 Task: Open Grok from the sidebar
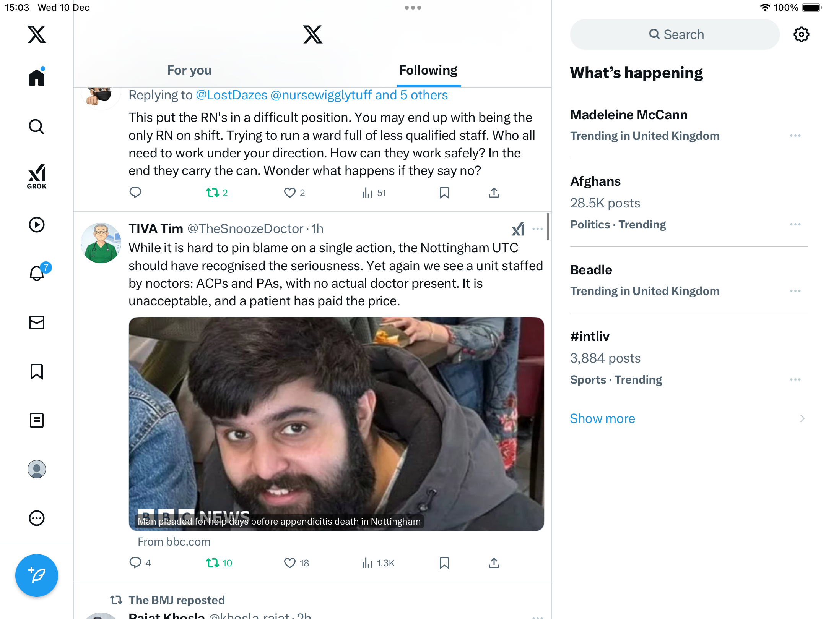pos(37,176)
